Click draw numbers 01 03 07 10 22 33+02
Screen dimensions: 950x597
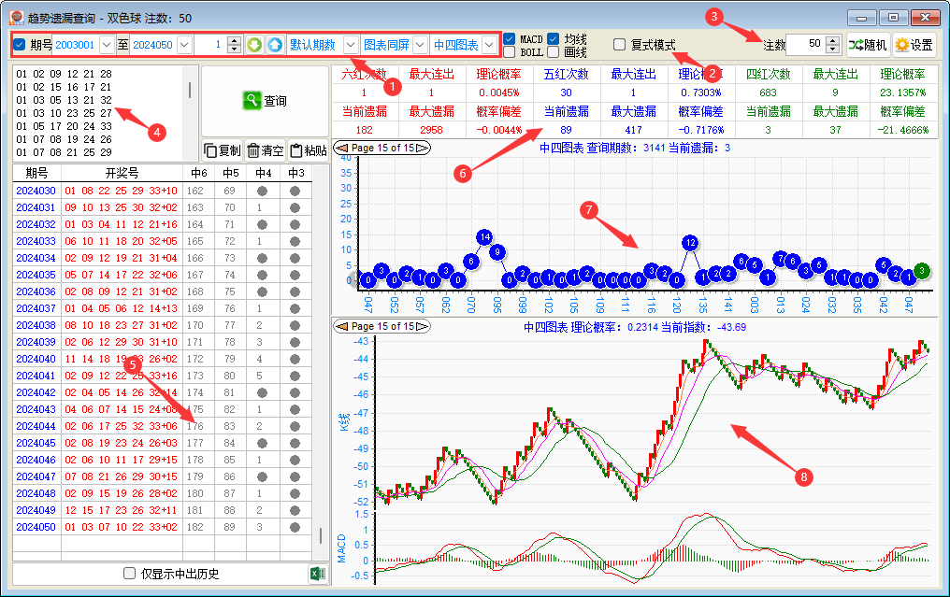coord(122,527)
